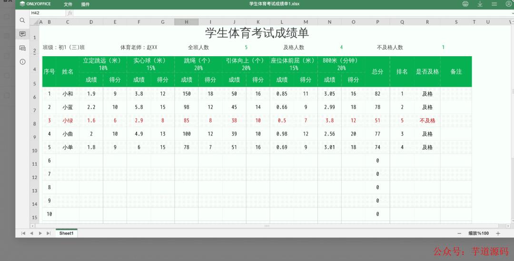
Task: Go to next sheet navigation arrow
Action: click(40, 233)
